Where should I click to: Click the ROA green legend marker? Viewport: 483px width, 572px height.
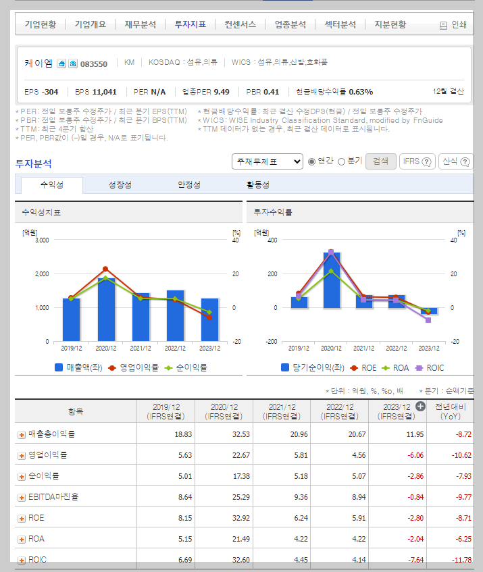coord(386,367)
